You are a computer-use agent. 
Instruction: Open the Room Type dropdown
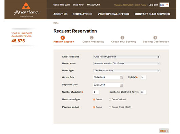126,70
